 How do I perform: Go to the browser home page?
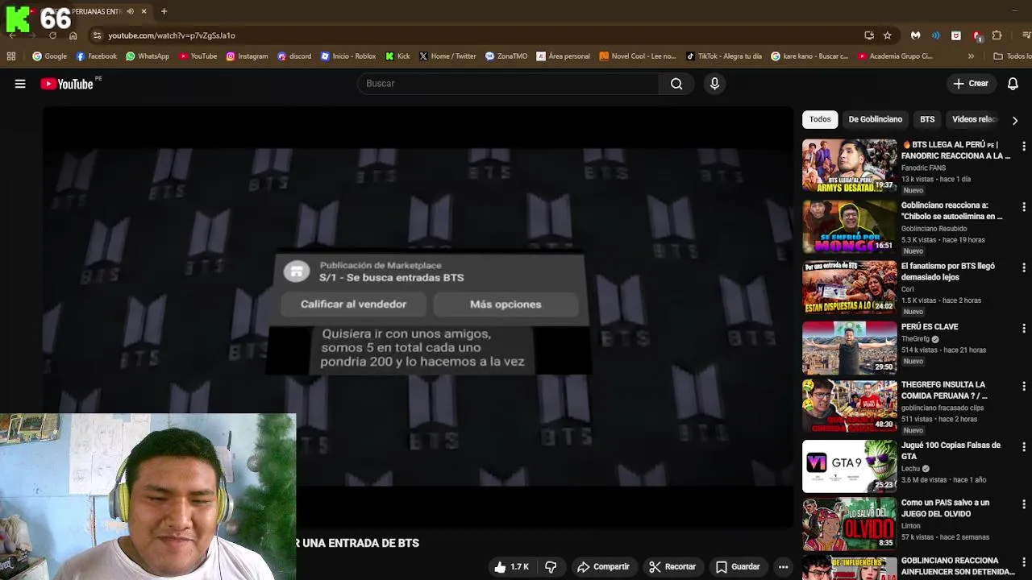click(x=73, y=35)
